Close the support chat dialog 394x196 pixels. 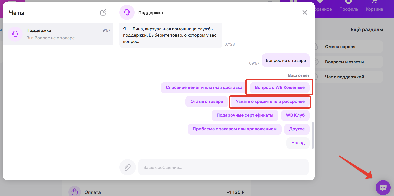(x=305, y=13)
